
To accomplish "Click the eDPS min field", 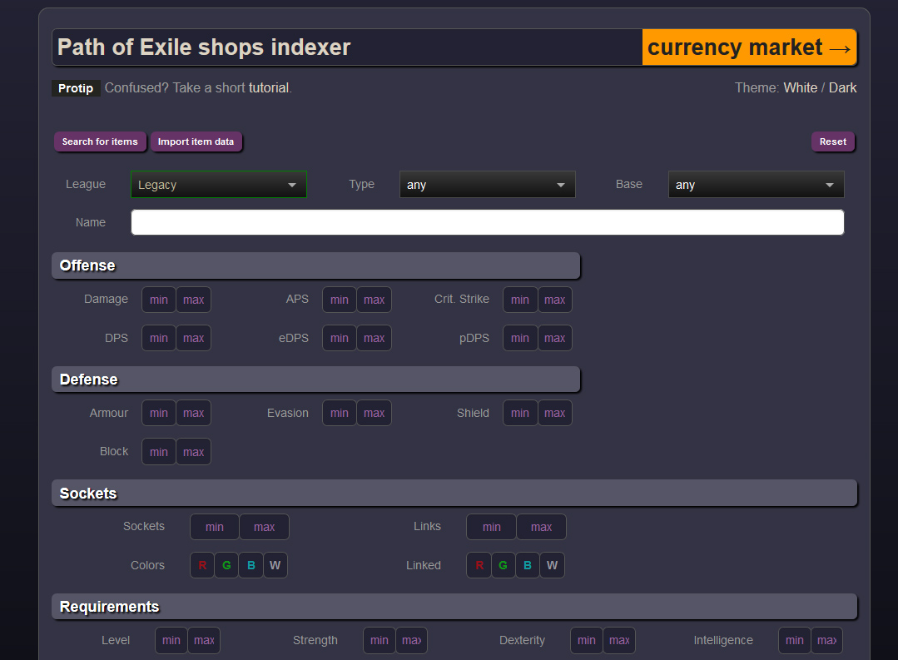I will point(340,338).
